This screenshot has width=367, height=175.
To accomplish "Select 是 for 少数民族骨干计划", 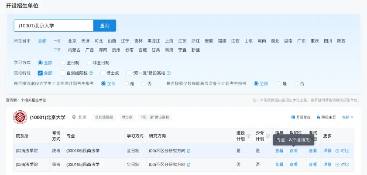I will pyautogui.click(x=279, y=83).
